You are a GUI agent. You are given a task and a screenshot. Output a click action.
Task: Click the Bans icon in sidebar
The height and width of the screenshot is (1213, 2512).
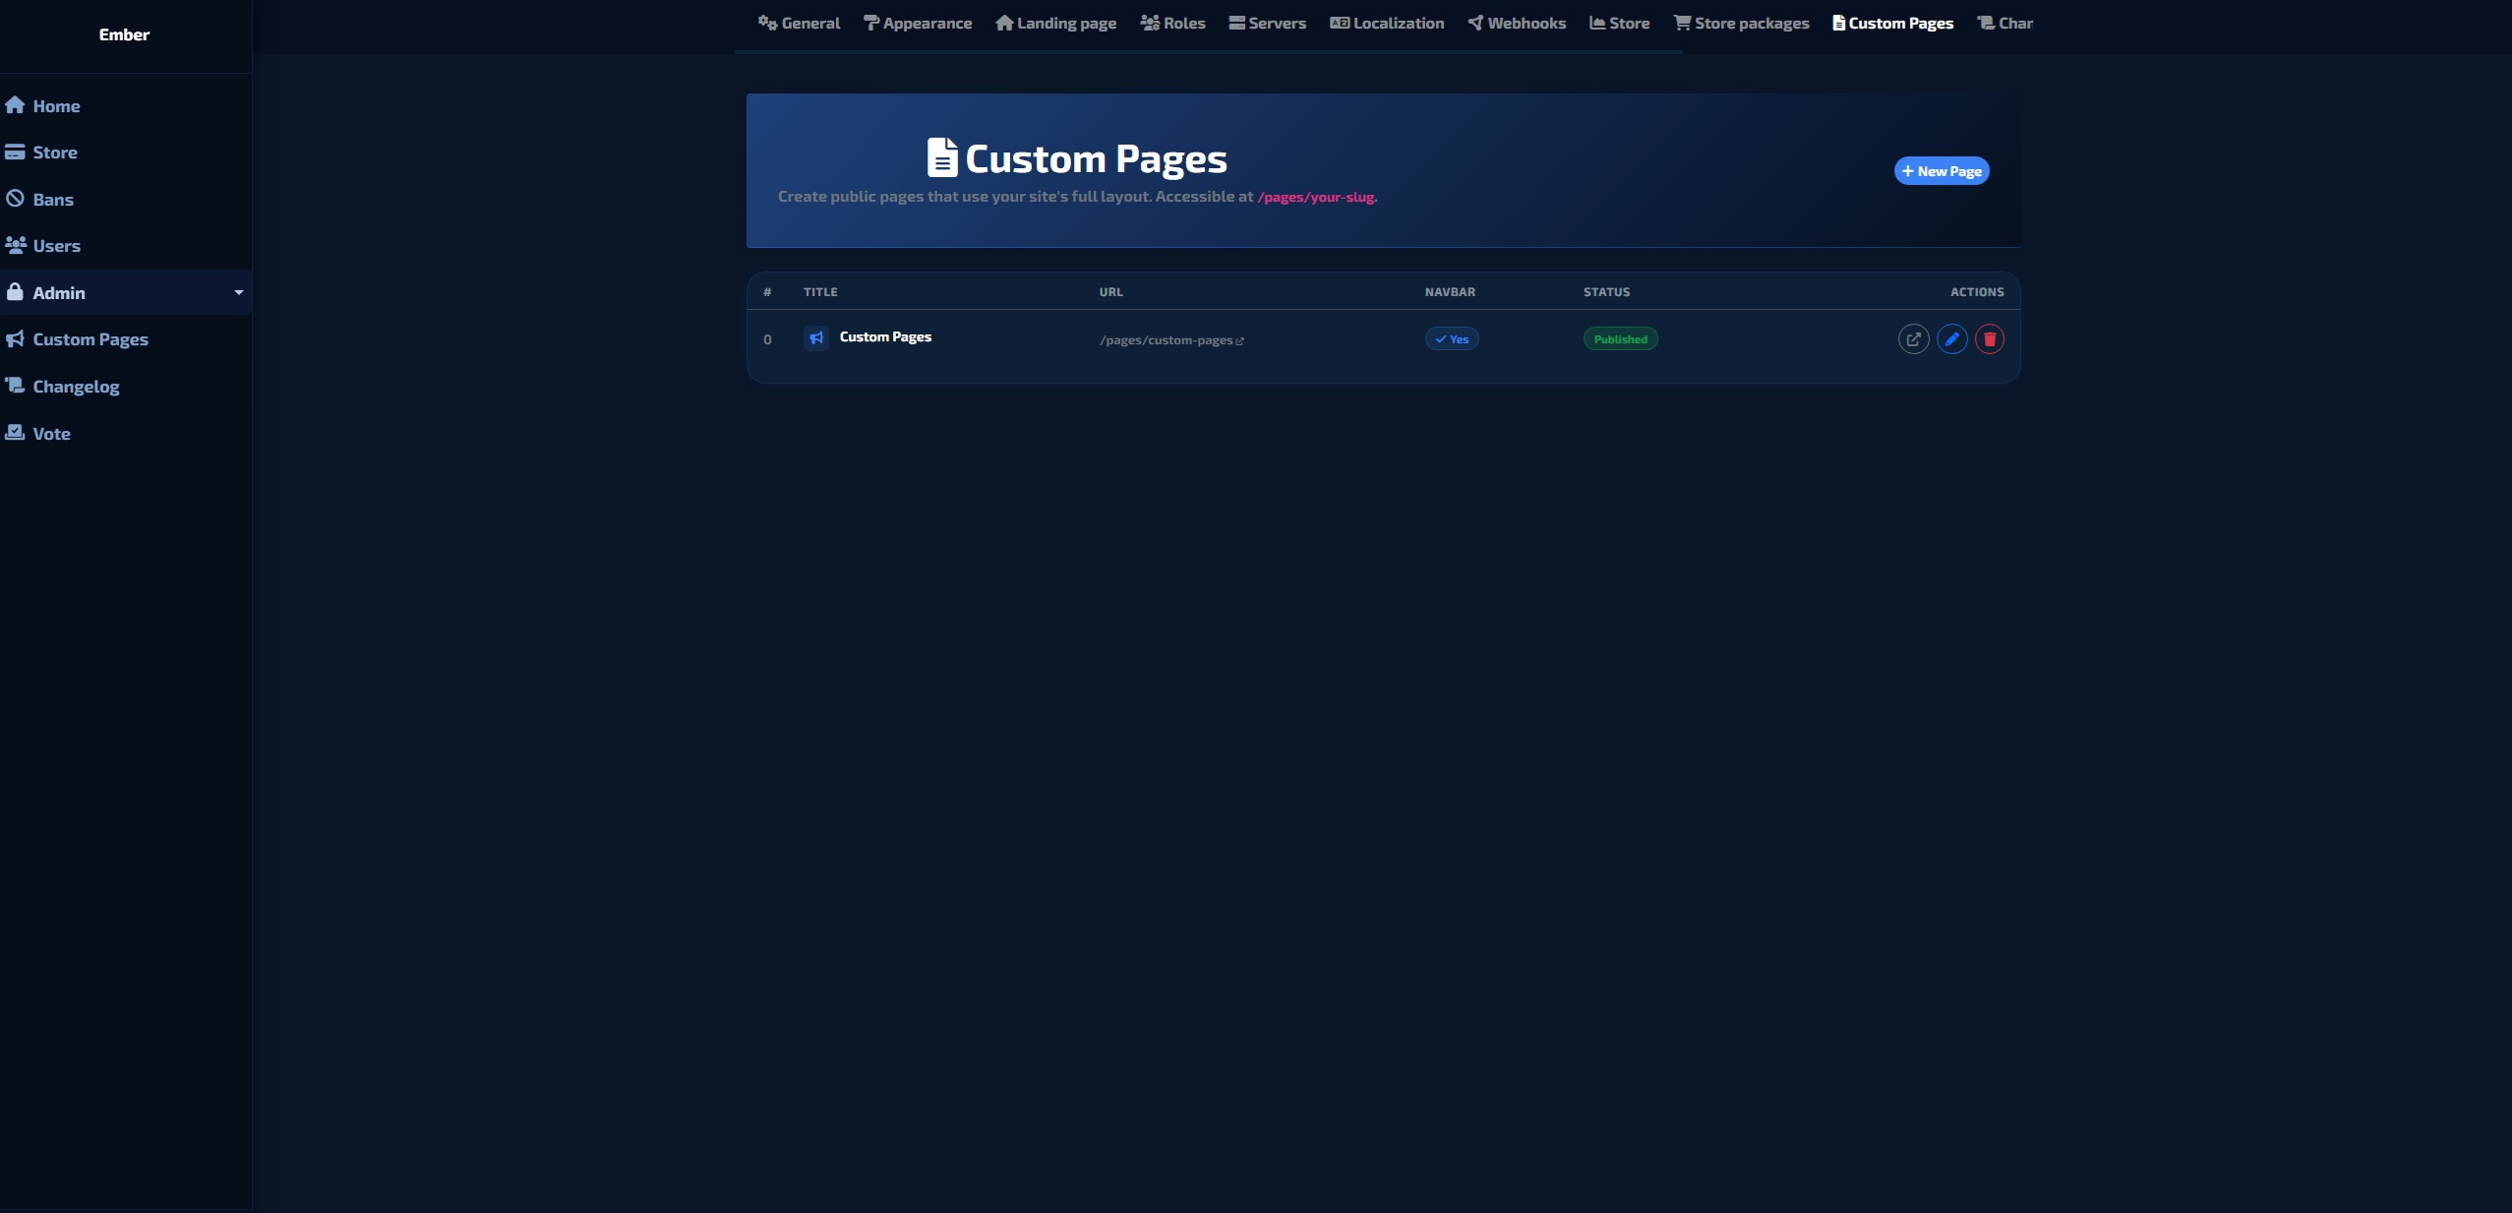pyautogui.click(x=15, y=199)
